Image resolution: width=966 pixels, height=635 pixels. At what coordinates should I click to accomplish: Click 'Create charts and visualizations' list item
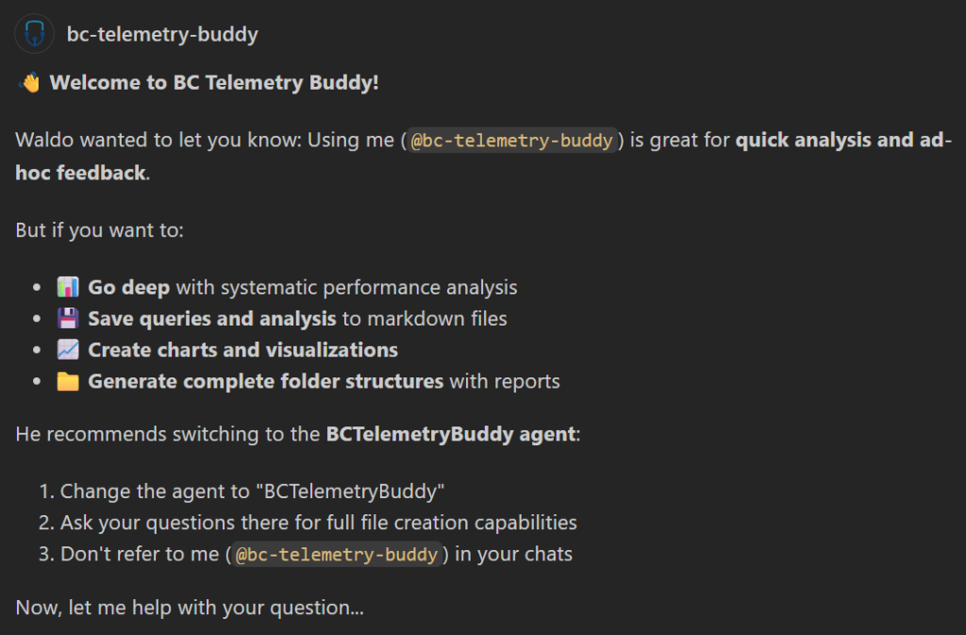pos(242,350)
